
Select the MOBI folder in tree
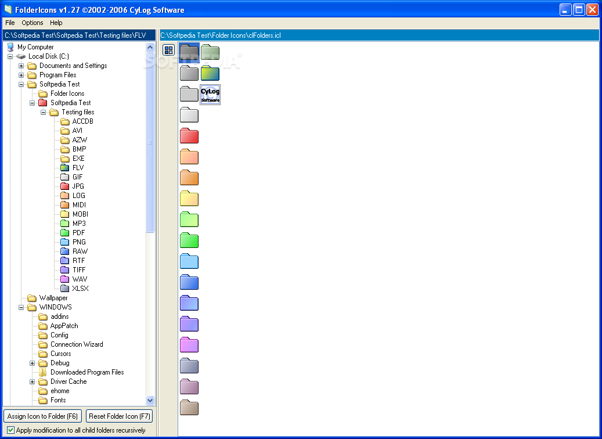(80, 214)
